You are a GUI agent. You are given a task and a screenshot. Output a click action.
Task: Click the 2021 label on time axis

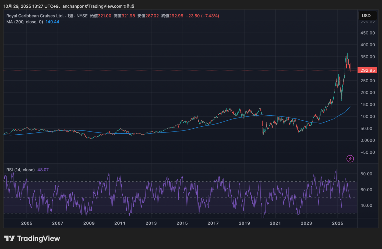click(x=275, y=223)
